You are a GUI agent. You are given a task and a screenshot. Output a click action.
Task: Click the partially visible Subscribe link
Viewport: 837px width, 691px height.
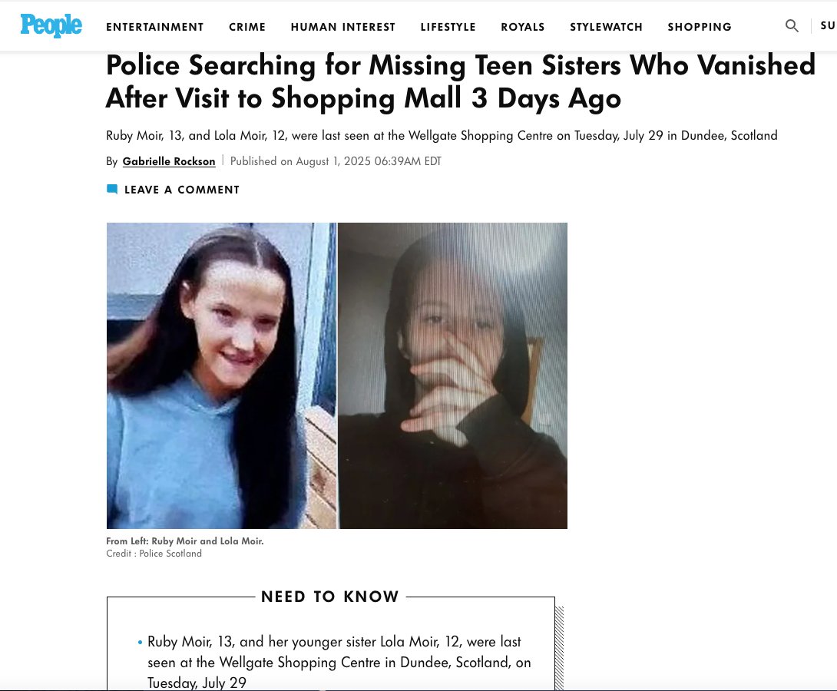[x=828, y=25]
